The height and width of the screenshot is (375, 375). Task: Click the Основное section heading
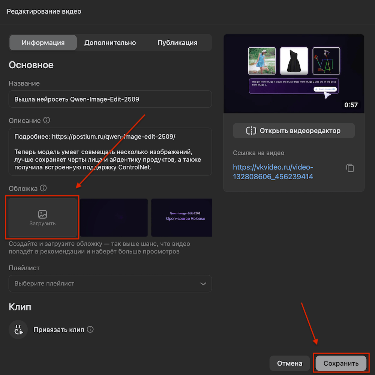31,65
